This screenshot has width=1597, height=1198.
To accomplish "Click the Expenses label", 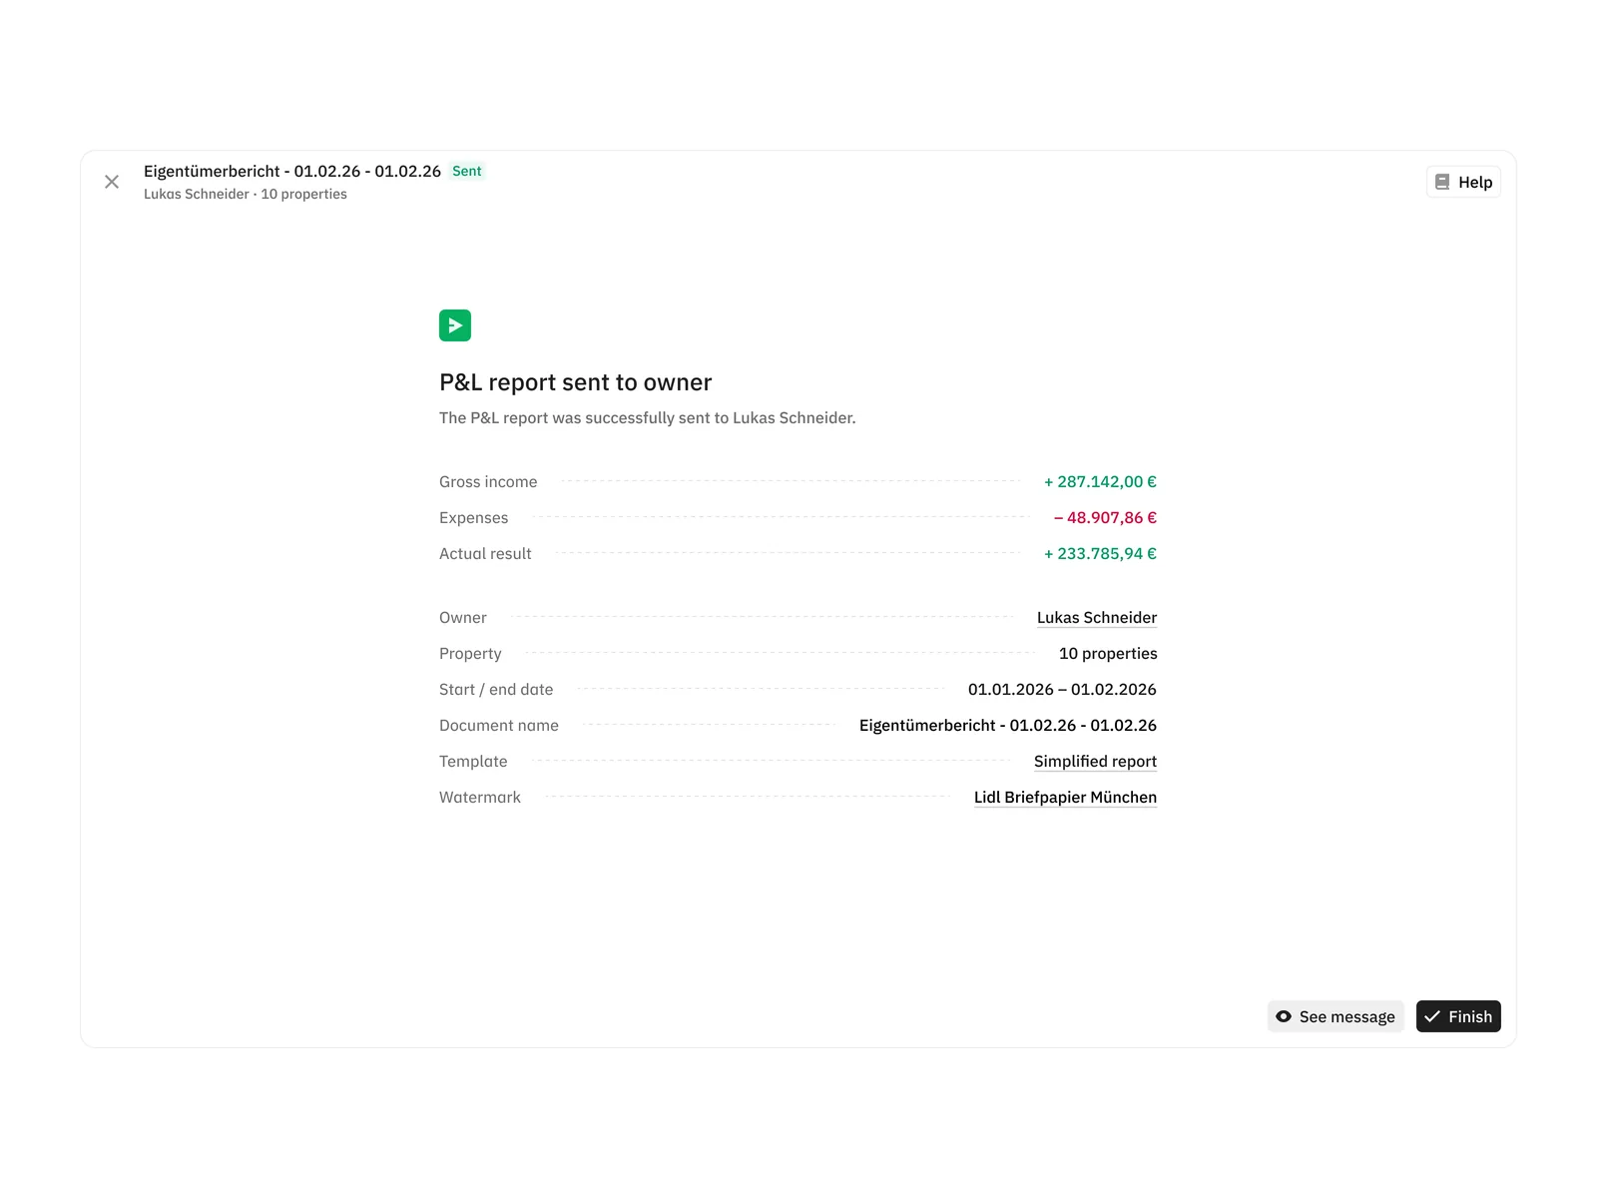I will [x=474, y=517].
